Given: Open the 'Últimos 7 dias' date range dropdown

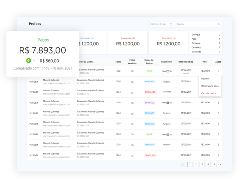Looking at the screenshot, I should [161, 24].
